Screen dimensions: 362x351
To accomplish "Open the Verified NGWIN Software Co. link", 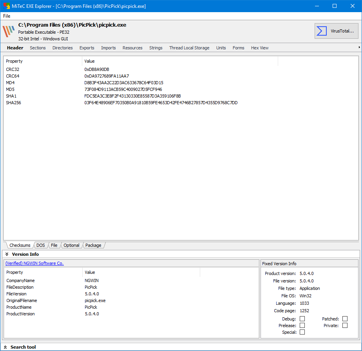I will (34, 263).
